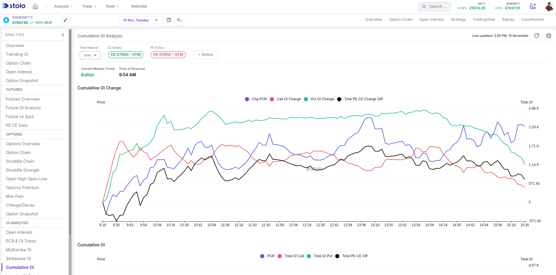Click the + Strikes button
556x275 pixels.
(205, 54)
